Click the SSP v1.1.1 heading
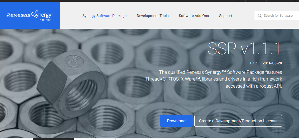The height and width of the screenshot is (140, 299). click(x=244, y=48)
